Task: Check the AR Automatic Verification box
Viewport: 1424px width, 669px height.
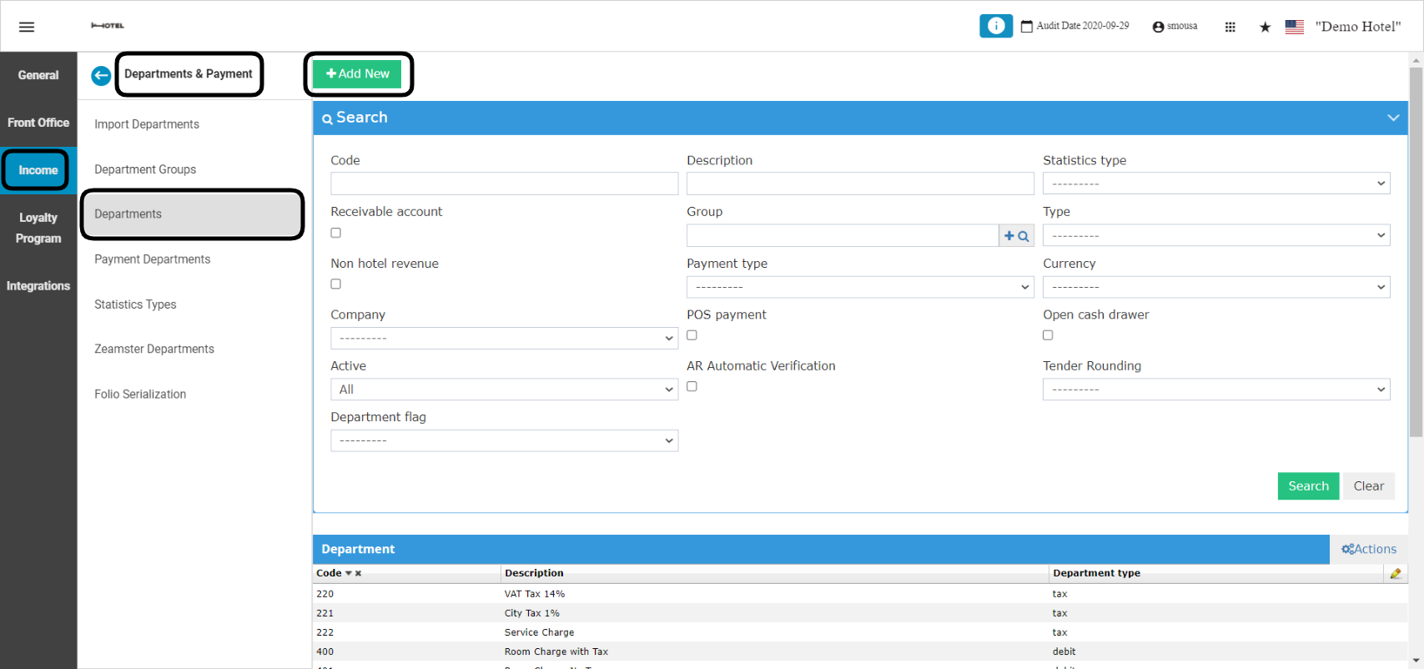Action: point(692,386)
